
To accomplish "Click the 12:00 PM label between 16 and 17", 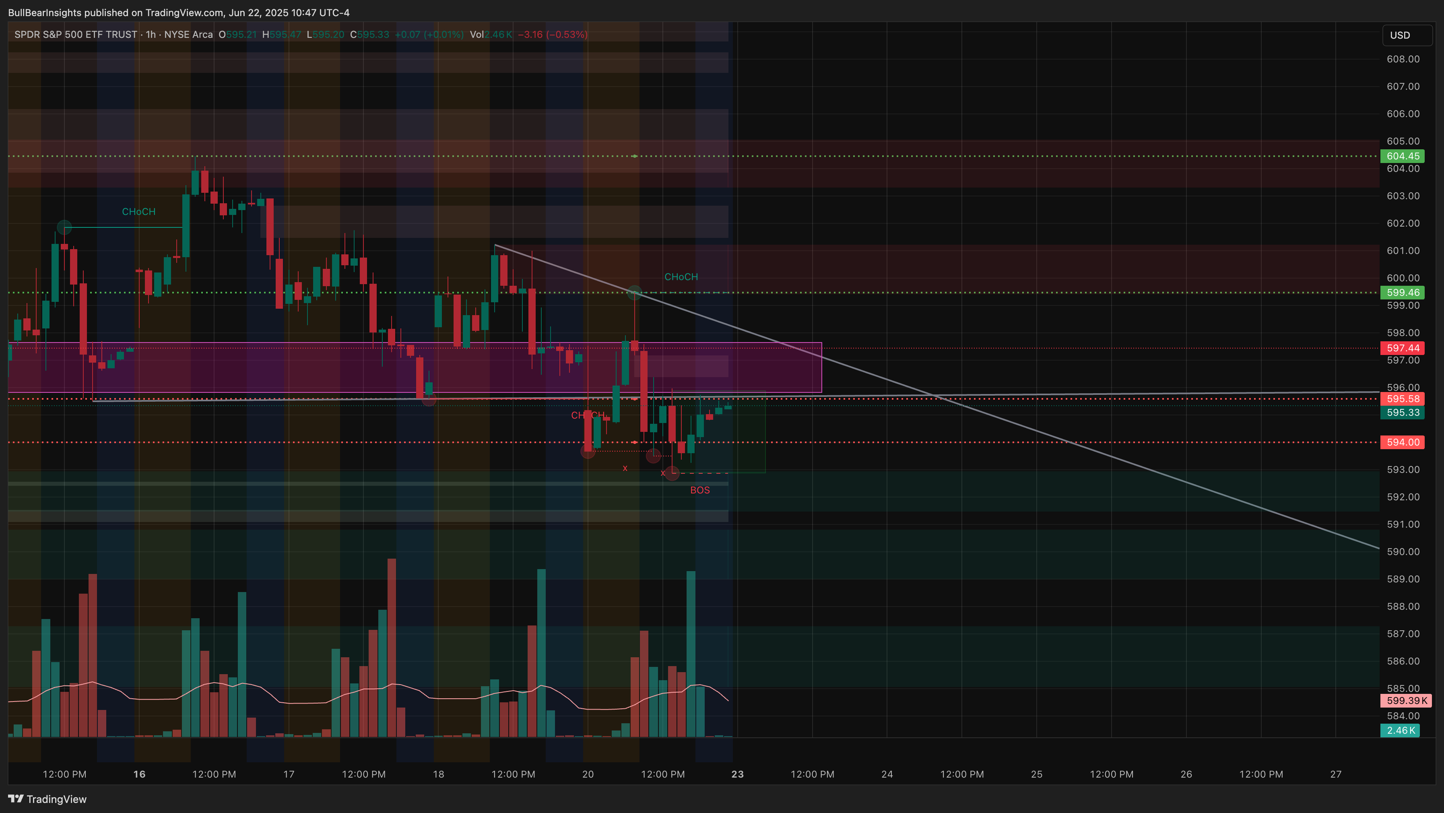I will (214, 774).
